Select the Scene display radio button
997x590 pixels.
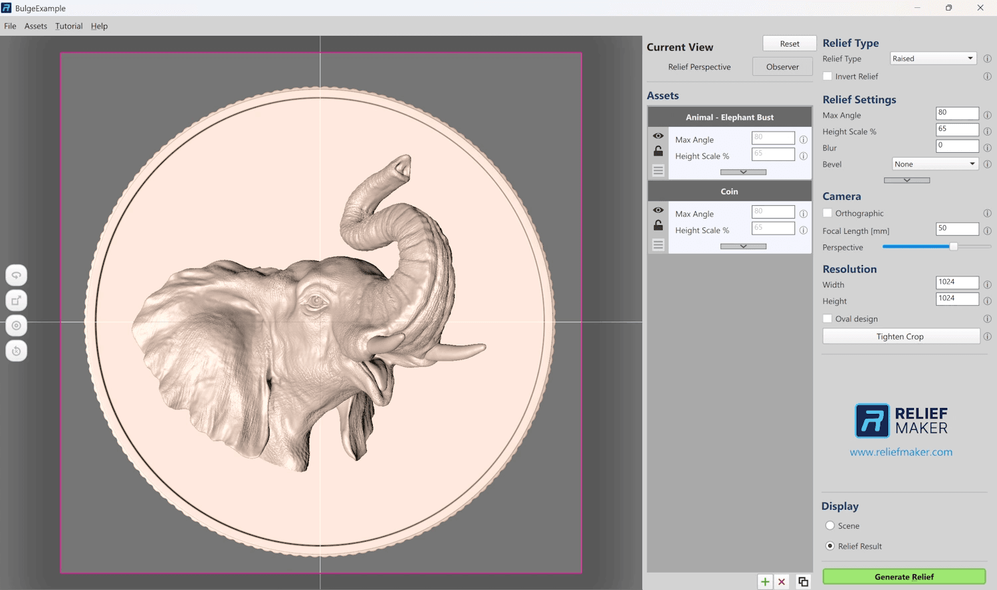(830, 526)
